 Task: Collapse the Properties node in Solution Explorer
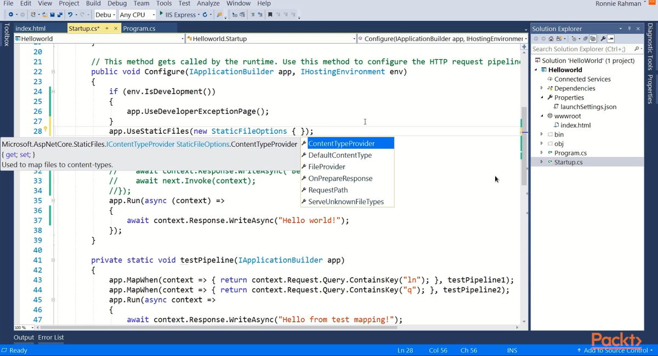(x=542, y=97)
